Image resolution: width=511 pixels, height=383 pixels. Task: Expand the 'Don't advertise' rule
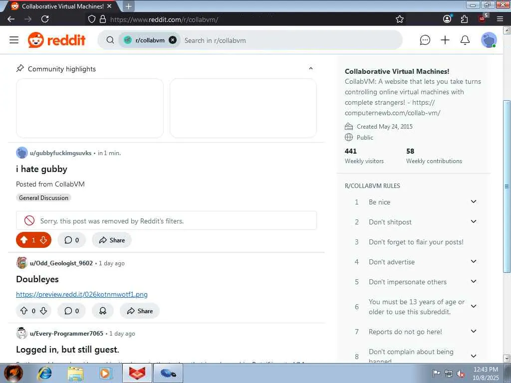(x=474, y=261)
